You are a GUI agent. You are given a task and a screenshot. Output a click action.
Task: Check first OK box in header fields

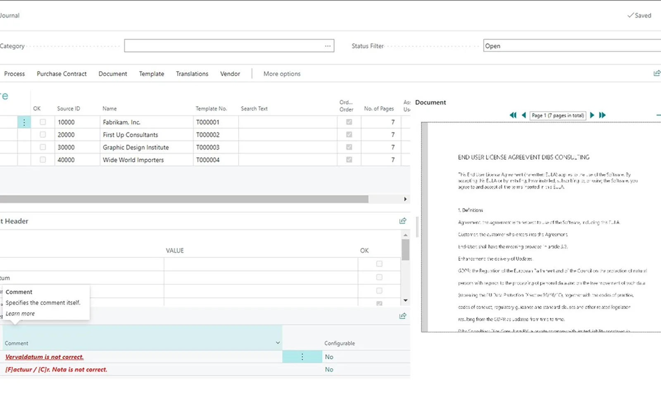click(x=379, y=264)
